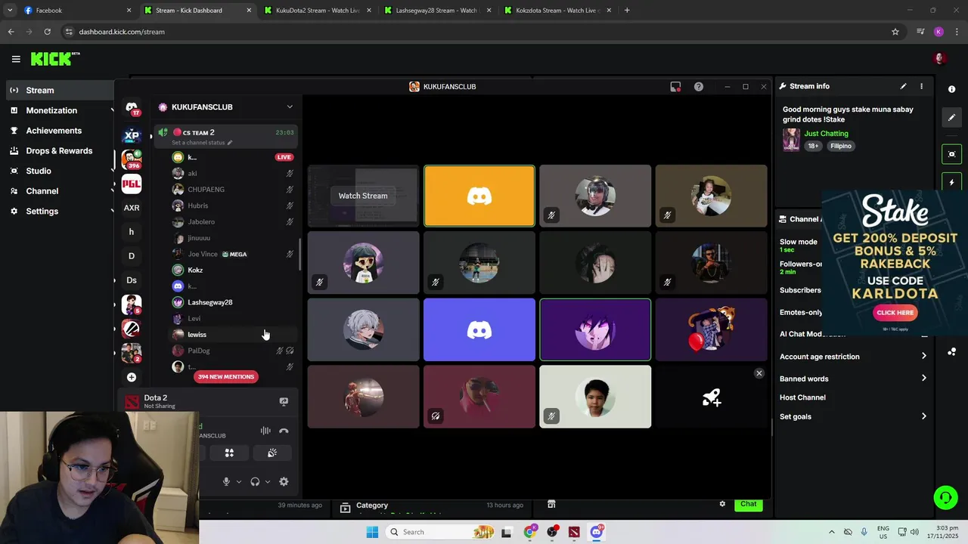Image resolution: width=968 pixels, height=544 pixels.
Task: Click info icon in Kick right rail
Action: pyautogui.click(x=951, y=89)
